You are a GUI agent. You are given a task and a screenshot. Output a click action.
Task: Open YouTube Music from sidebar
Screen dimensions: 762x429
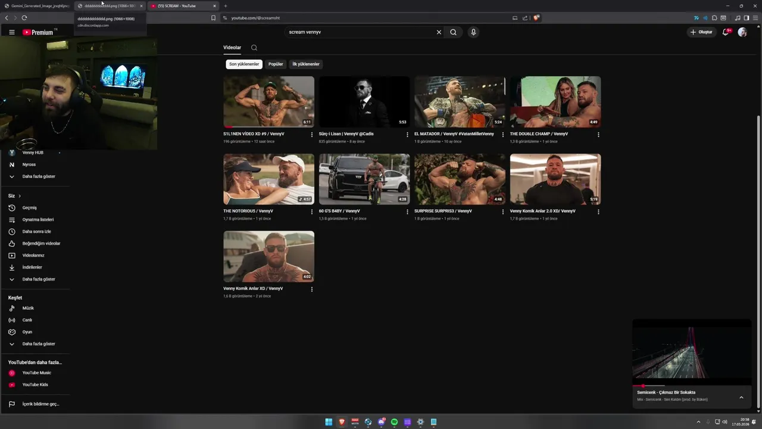coord(35,373)
